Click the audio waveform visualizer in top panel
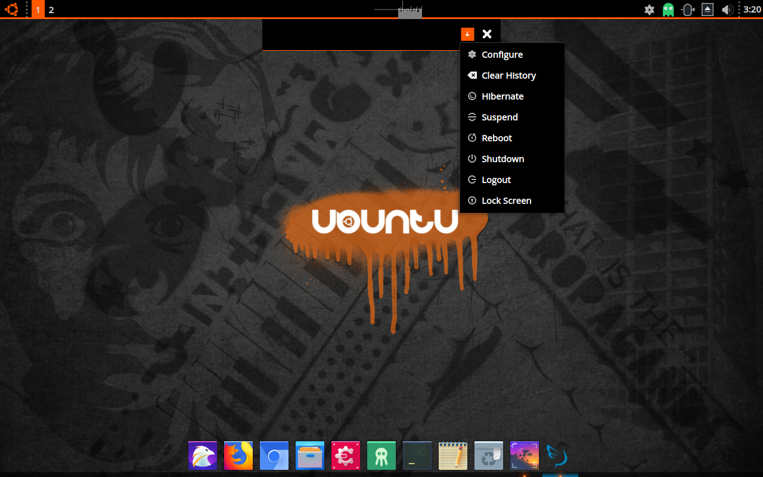Viewport: 763px width, 477px height. click(398, 10)
